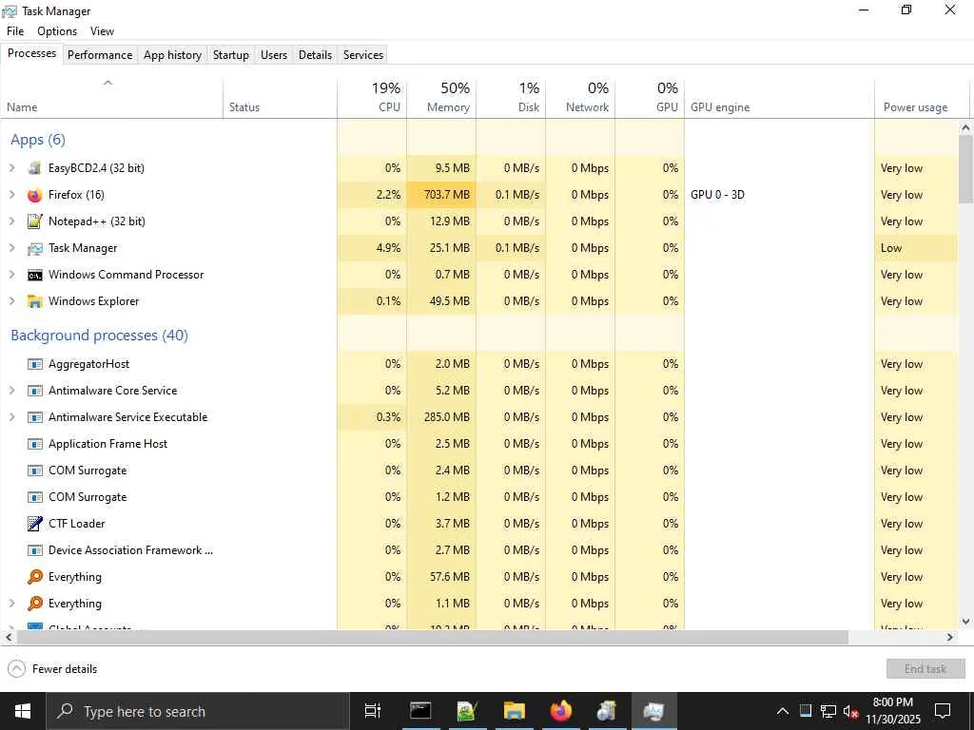Expand the Windows Explorer process group
Screen dimensions: 974x730
[11, 301]
